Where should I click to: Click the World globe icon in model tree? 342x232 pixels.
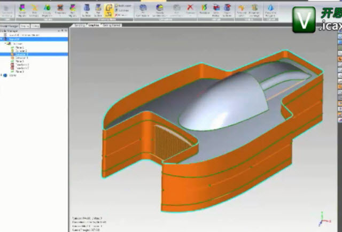(6, 75)
